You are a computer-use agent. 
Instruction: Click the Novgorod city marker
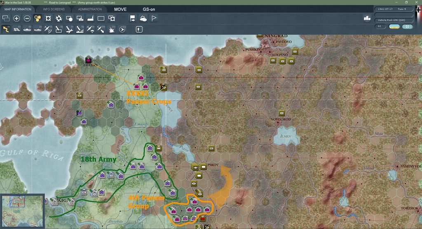tap(278, 123)
